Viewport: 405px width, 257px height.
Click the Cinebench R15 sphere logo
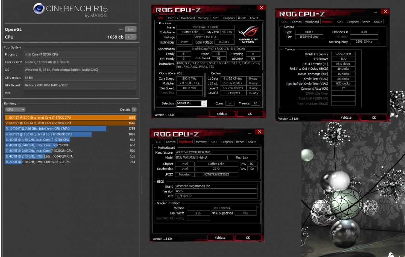pyautogui.click(x=39, y=9)
